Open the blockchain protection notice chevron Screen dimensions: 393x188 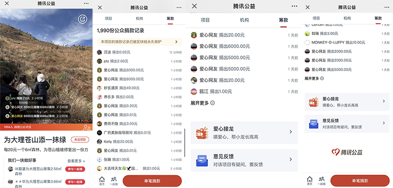tap(176, 42)
